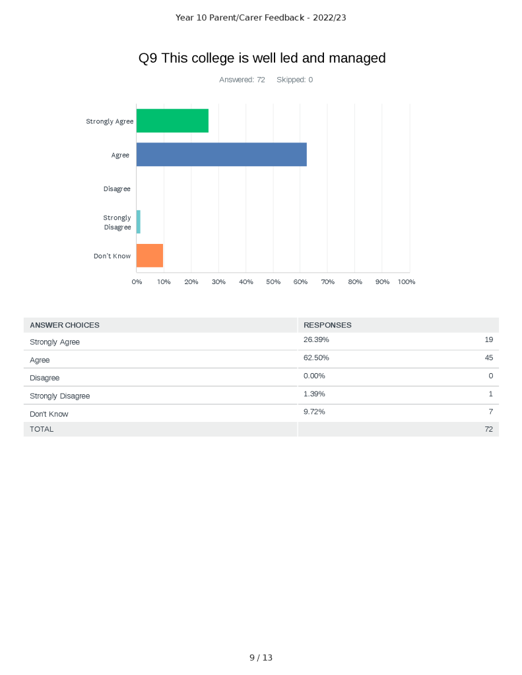Click the TOTAL row label
Screen dimensions: 522x675
click(x=42, y=429)
